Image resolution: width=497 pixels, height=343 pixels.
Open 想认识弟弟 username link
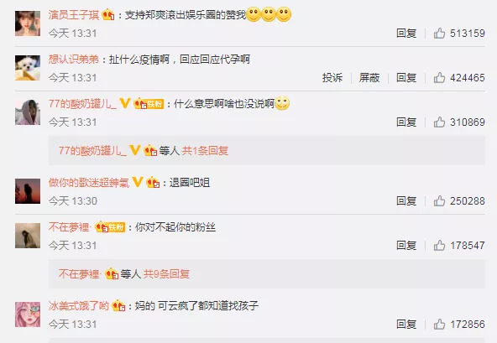[74, 60]
